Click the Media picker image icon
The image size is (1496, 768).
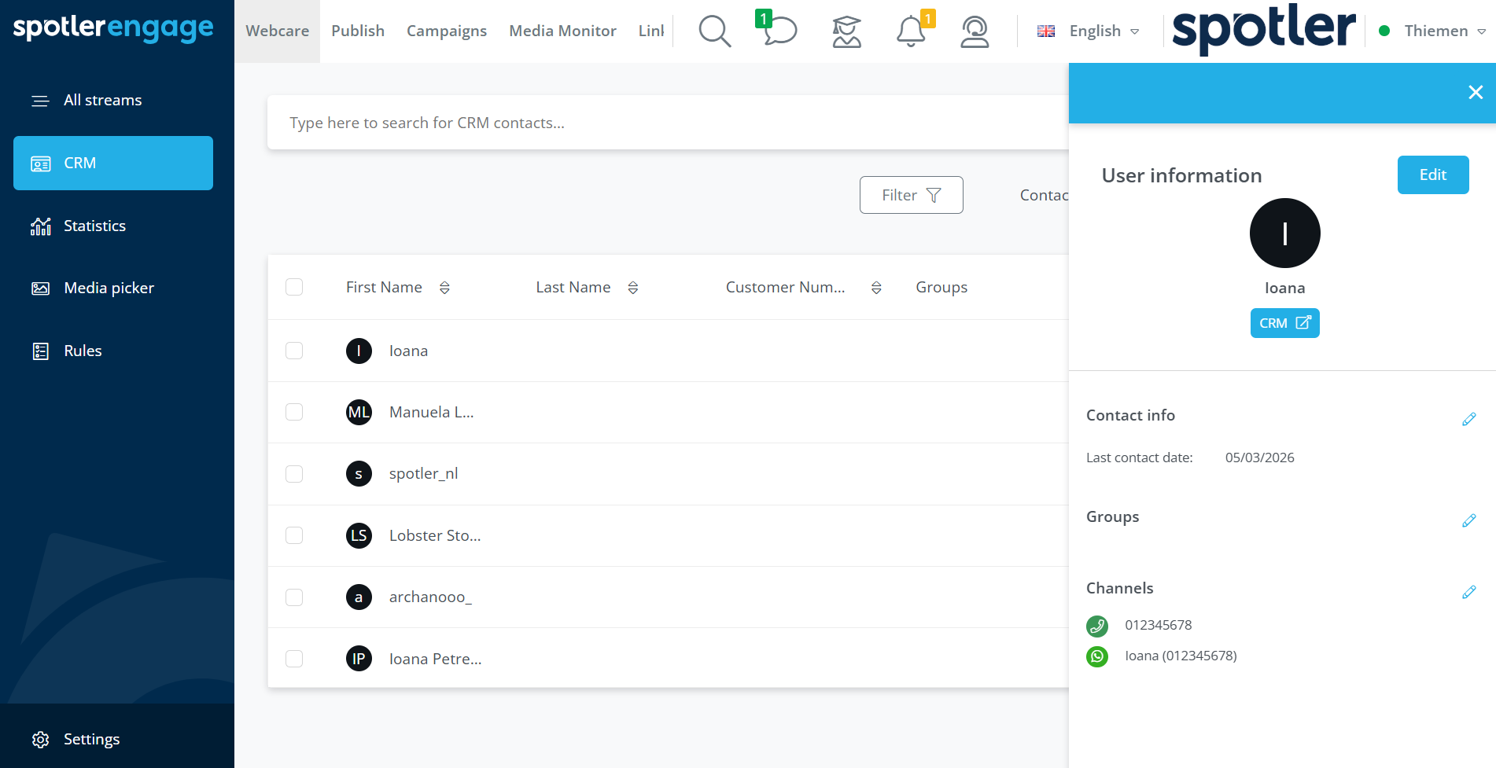click(40, 288)
